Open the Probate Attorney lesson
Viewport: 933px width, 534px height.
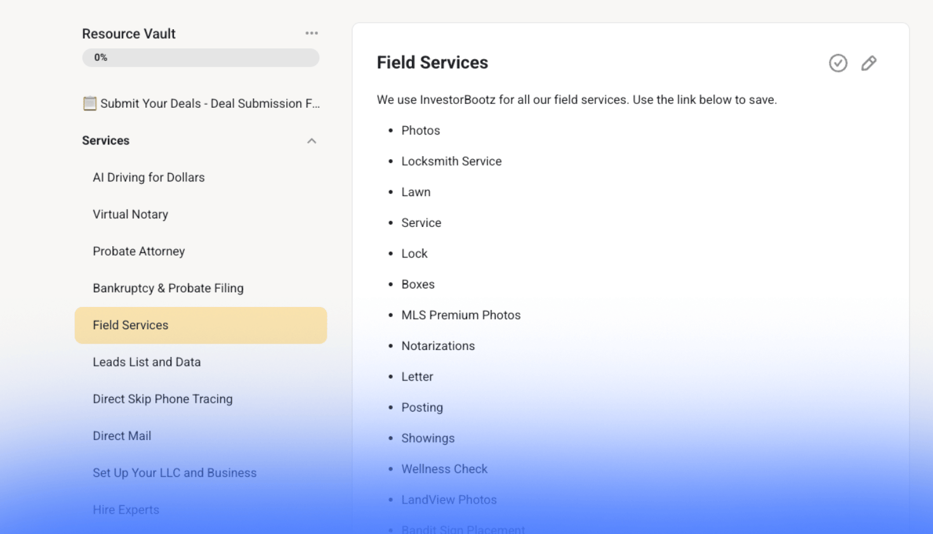(x=138, y=251)
